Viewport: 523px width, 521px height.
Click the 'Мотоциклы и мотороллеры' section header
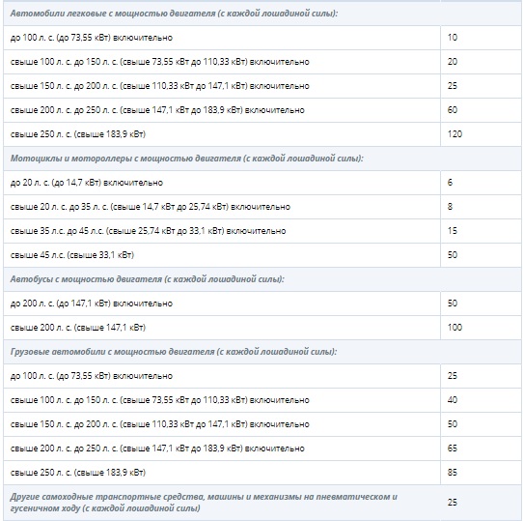click(x=187, y=159)
